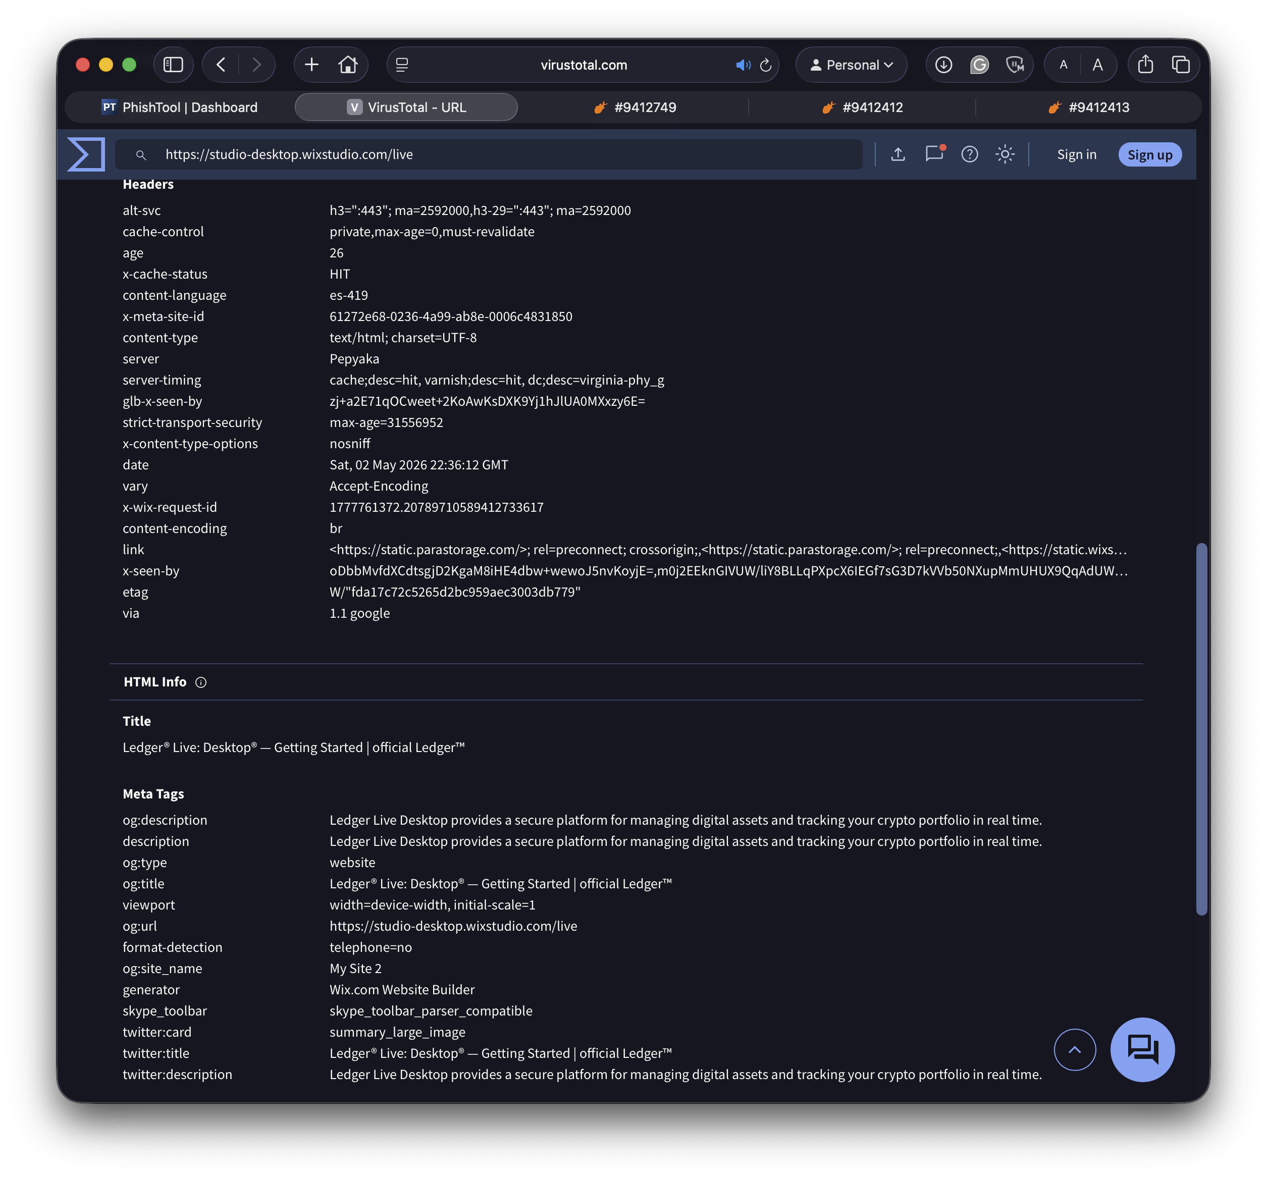
Task: Select the page title text under Title
Action: pos(294,747)
